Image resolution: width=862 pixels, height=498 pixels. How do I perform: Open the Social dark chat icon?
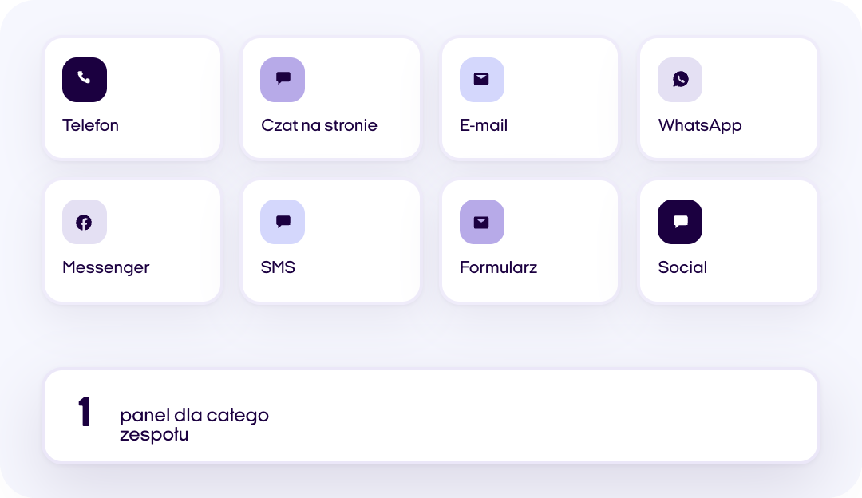680,222
